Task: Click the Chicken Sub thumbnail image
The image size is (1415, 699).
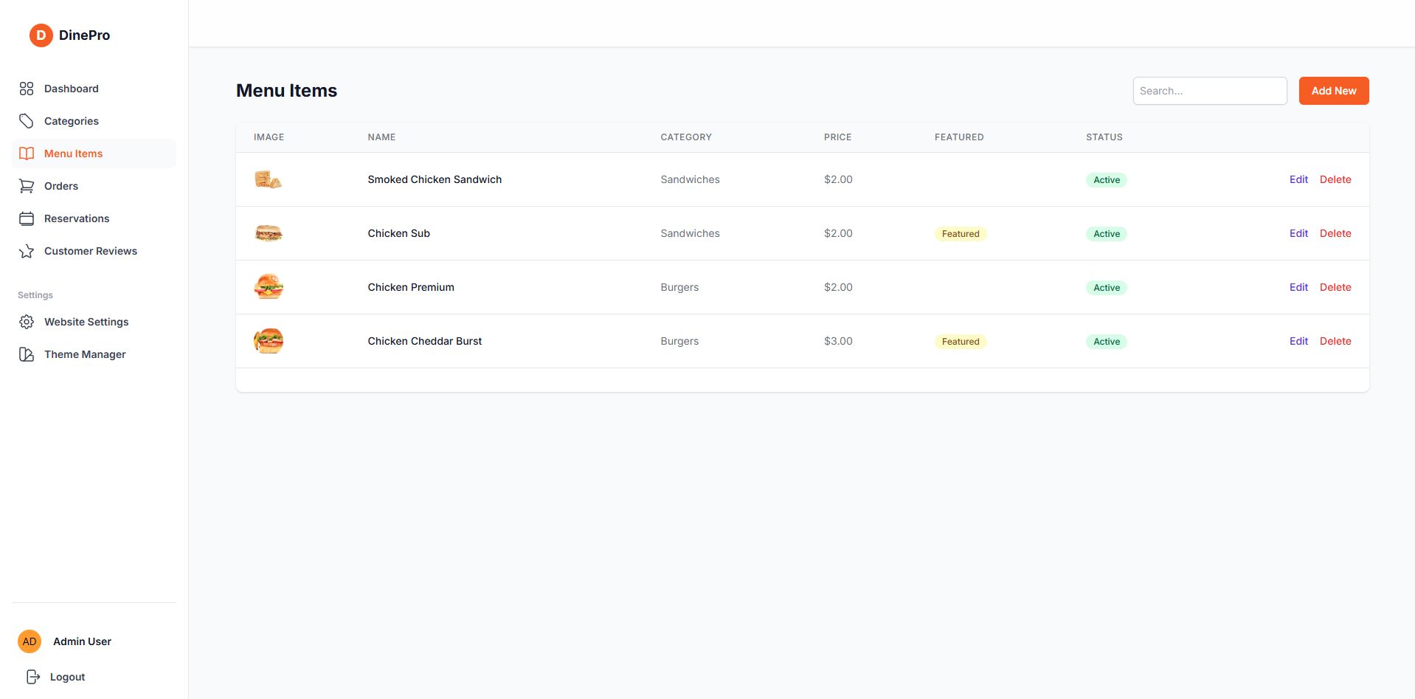Action: pyautogui.click(x=269, y=233)
